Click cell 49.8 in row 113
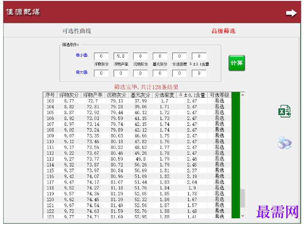The image size is (307, 226). tap(140, 159)
